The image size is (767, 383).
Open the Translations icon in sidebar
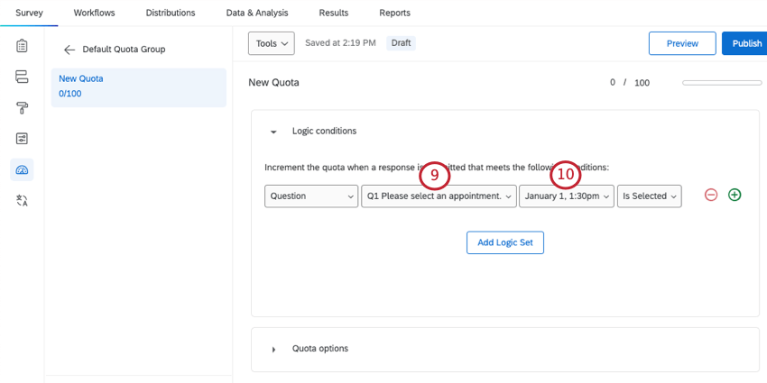23,200
